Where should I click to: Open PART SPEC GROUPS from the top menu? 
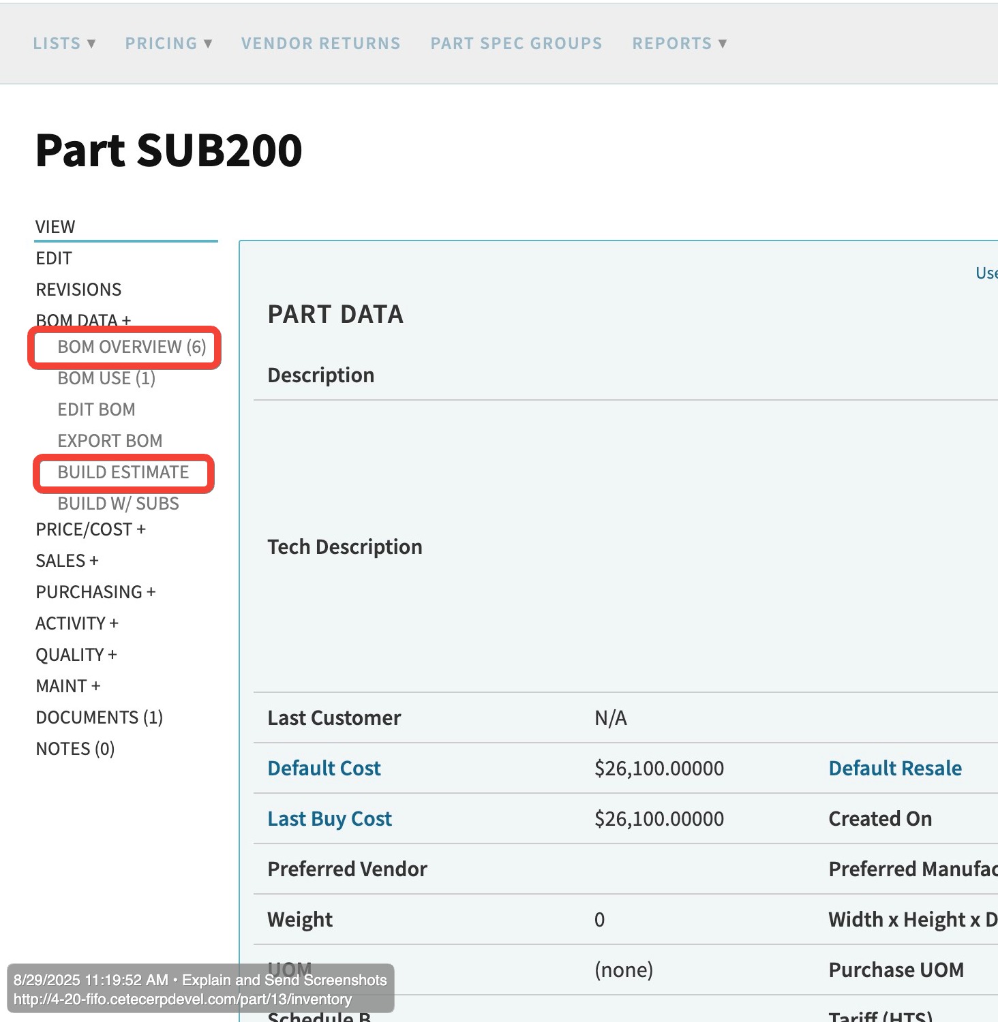click(516, 43)
